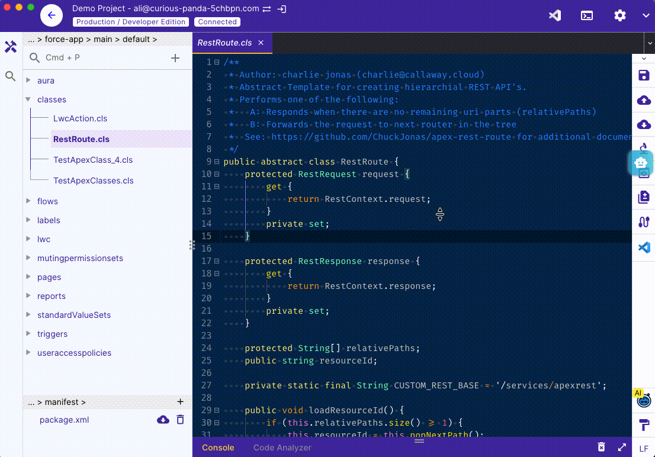Click the Connected status badge

pos(217,22)
